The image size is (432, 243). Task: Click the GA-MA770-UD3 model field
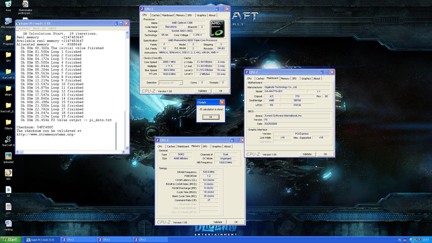click(x=285, y=91)
